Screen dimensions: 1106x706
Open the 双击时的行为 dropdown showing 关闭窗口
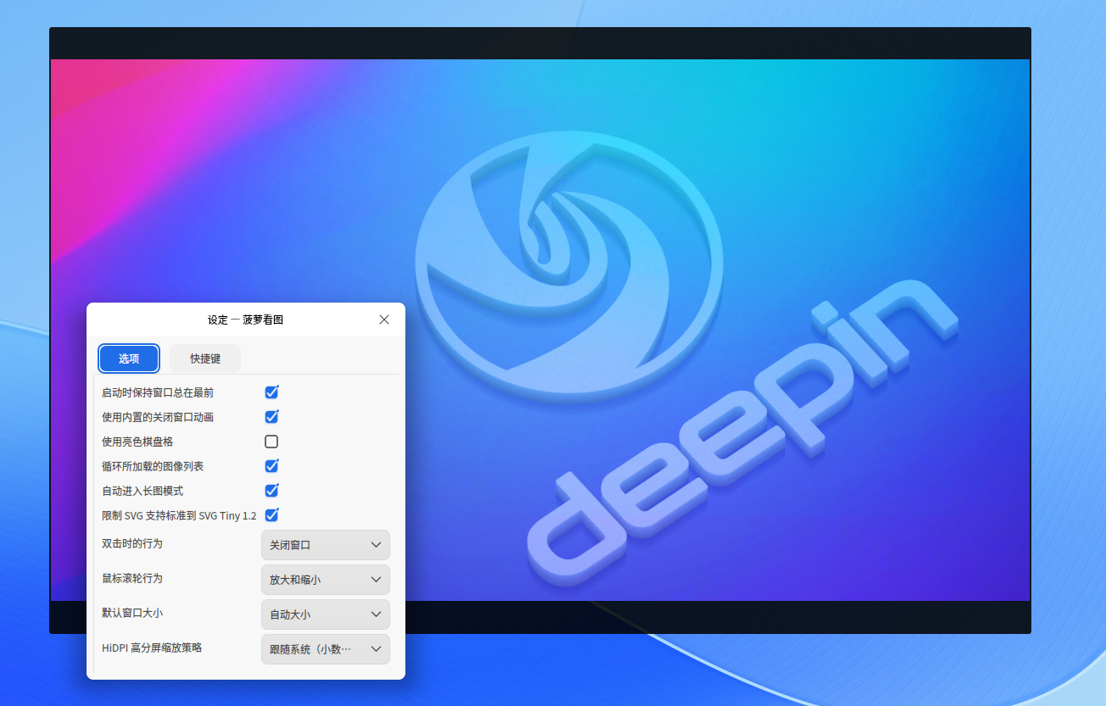pos(326,545)
